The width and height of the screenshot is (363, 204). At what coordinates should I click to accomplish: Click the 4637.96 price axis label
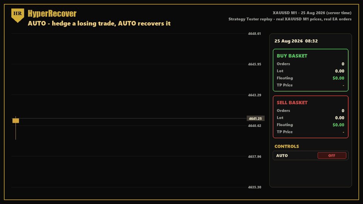tap(254, 156)
